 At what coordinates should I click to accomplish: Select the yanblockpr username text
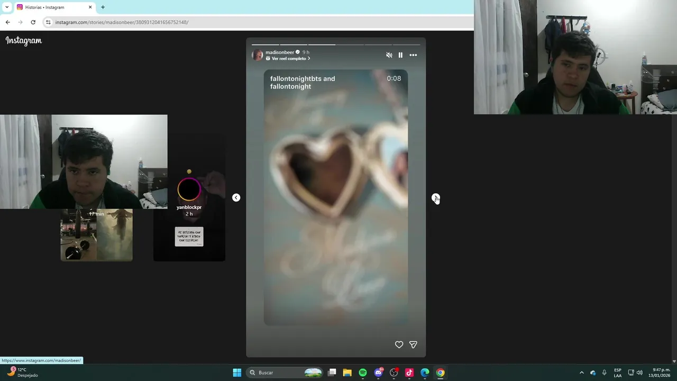click(x=189, y=207)
